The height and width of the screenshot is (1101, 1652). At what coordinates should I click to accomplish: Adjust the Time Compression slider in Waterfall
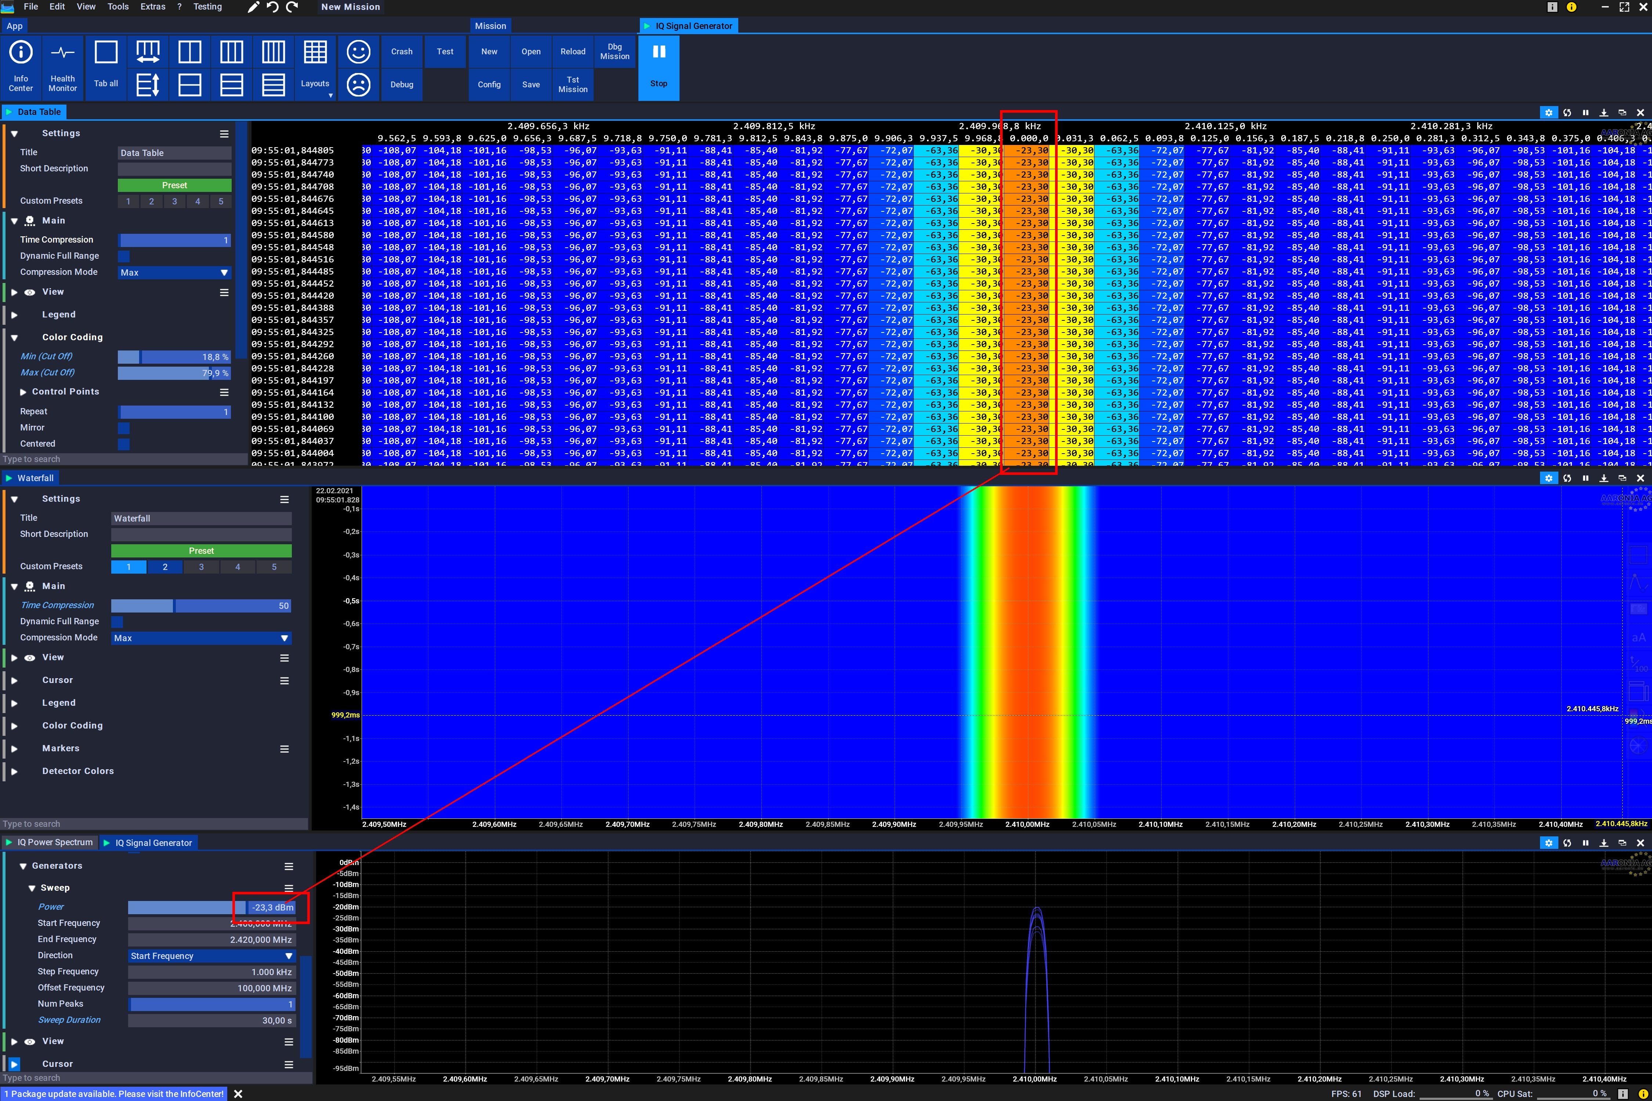(201, 606)
